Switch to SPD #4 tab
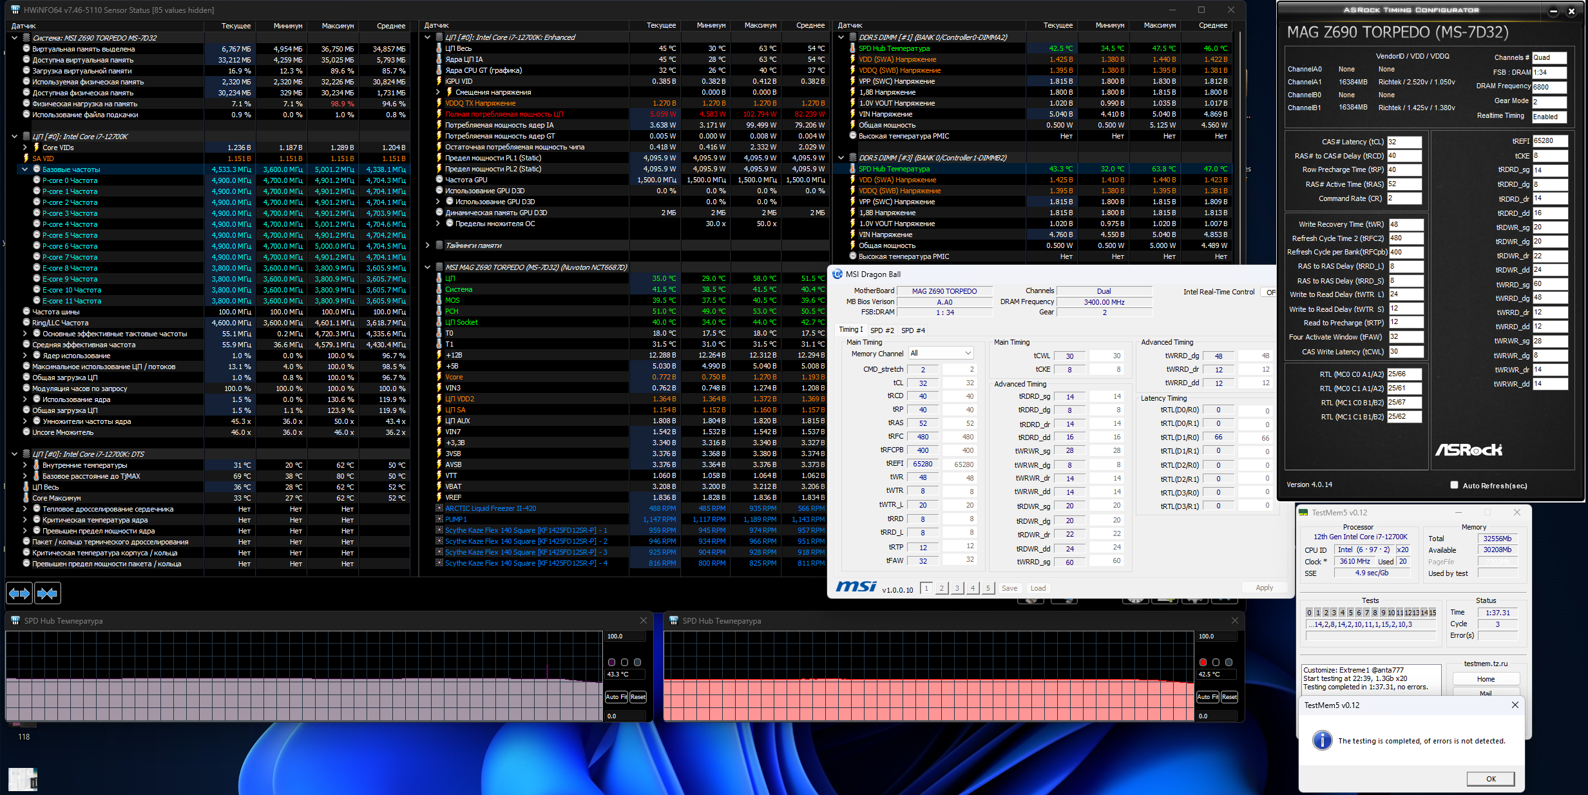Screen dimensions: 1588x795 point(913,330)
